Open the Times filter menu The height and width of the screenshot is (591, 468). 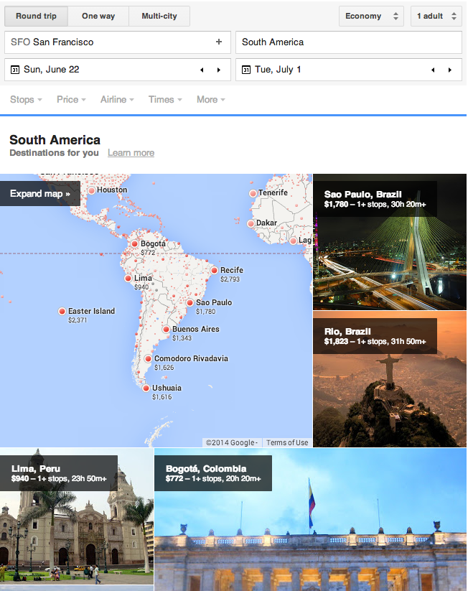point(165,99)
